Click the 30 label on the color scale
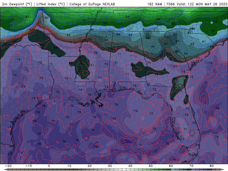Screen dimensions: 228x171 point(110,166)
